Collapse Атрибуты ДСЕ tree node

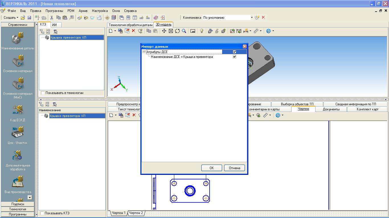pos(144,52)
